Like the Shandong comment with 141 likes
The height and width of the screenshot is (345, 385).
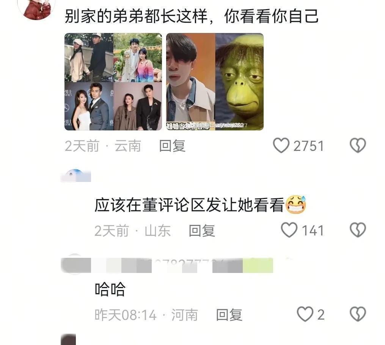289,230
